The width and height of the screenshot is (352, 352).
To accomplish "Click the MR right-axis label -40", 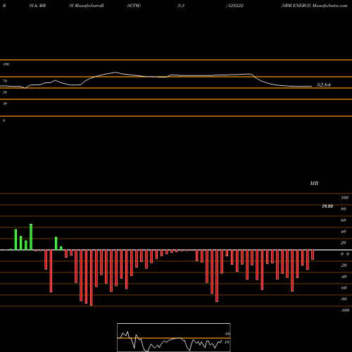I will (344, 277).
